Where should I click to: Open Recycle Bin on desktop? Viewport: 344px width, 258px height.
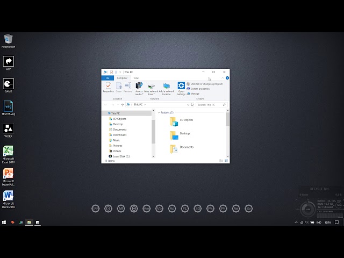9,41
